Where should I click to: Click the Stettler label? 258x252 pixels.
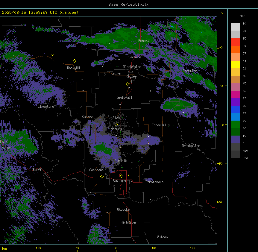tap(190, 71)
